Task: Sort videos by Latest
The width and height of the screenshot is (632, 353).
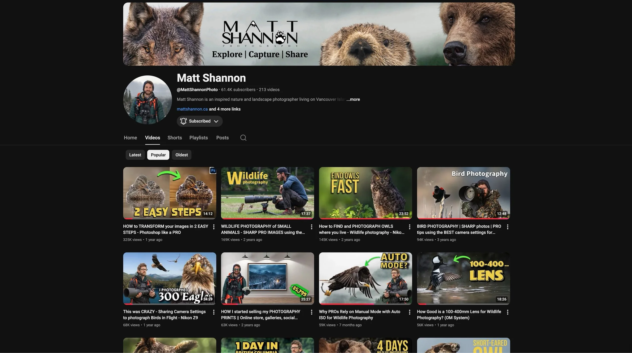Action: tap(135, 155)
